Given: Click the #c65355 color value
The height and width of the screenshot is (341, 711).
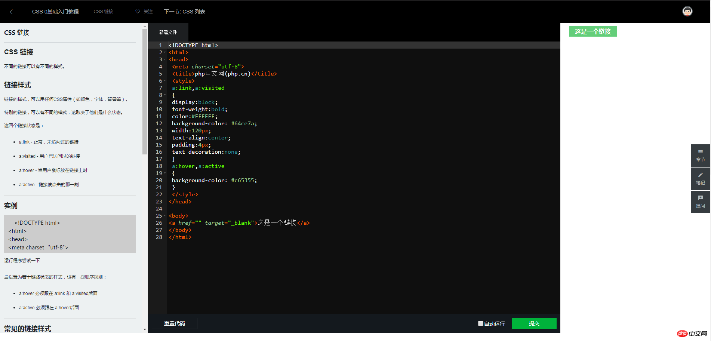Looking at the screenshot, I should [x=243, y=180].
